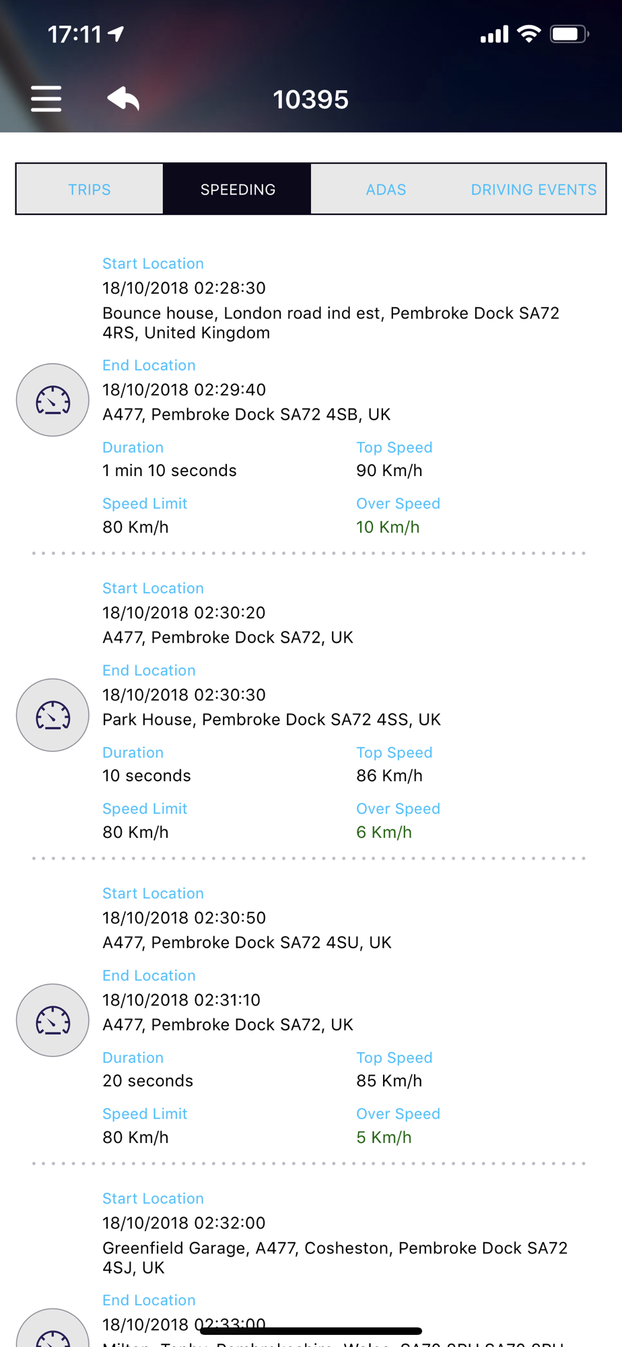Tap the 6 Km/h over speed value
Screen dimensions: 622x1347
click(384, 832)
